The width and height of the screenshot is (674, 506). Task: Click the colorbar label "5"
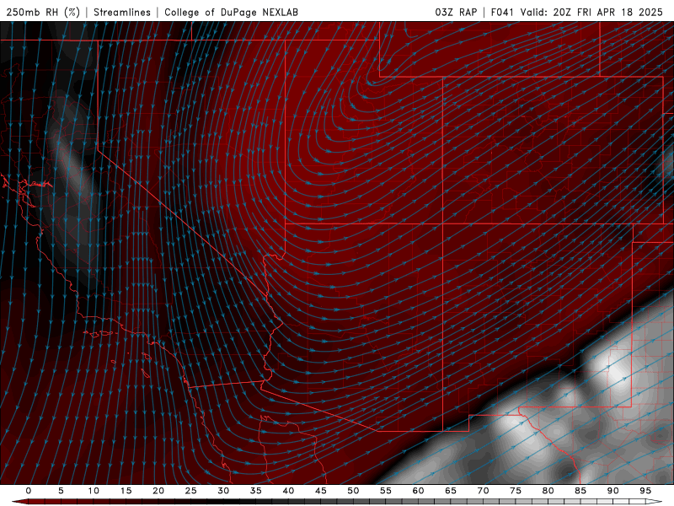pos(61,491)
